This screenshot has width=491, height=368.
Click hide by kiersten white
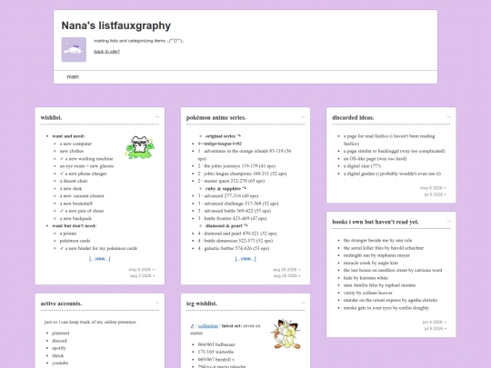click(x=366, y=278)
